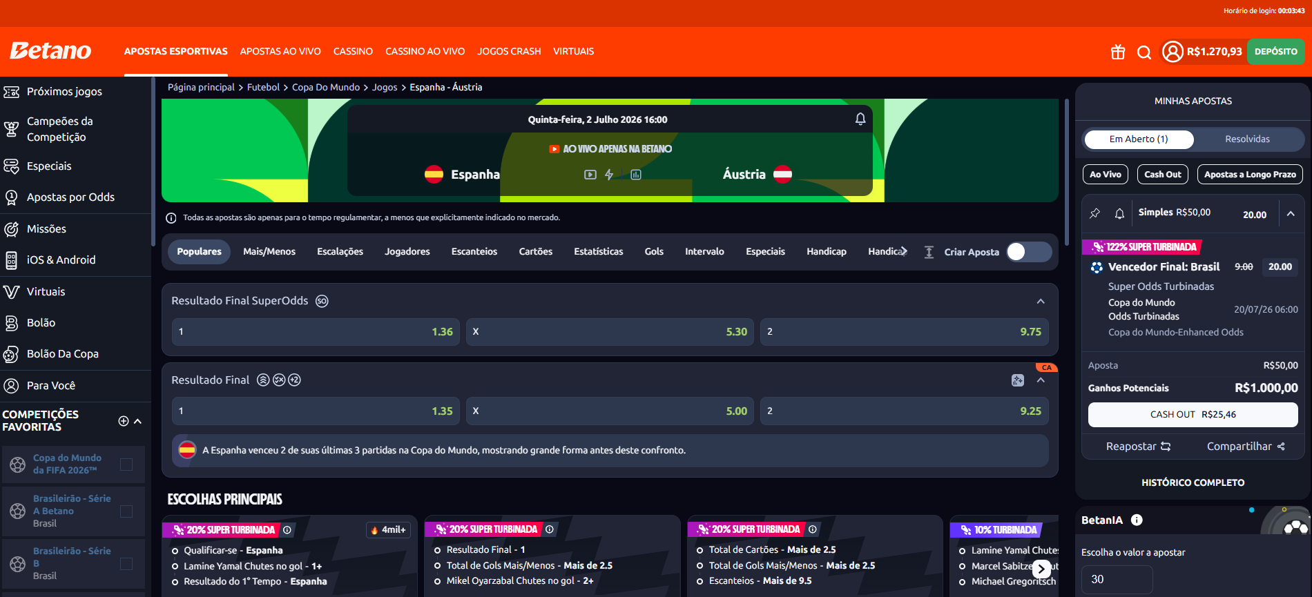This screenshot has height=597, width=1312.
Task: Click the BetanIA info icon
Action: [x=1137, y=520]
